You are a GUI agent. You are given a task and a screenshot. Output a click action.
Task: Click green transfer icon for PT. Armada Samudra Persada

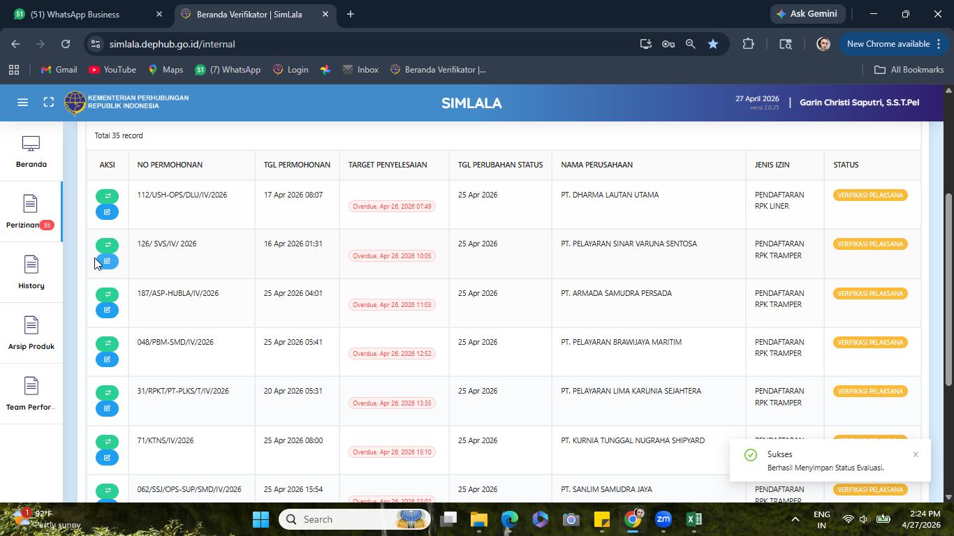[108, 295]
